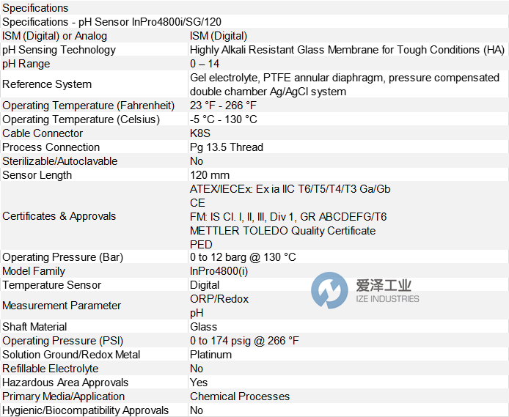Screen dimensions: 509x417
Task: Click the 'ATEX/IECEx' approval line
Action: pyautogui.click(x=290, y=189)
